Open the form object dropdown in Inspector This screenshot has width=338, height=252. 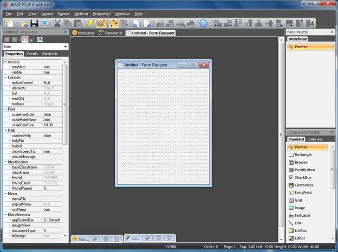(x=66, y=47)
